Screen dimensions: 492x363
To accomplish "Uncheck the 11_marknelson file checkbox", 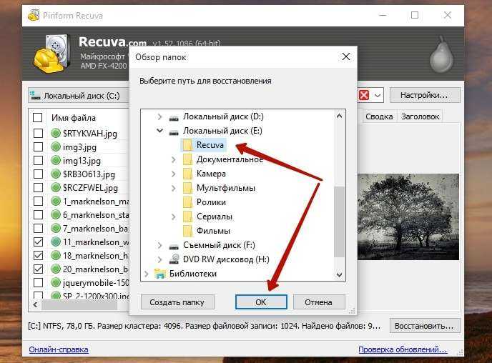I will (x=39, y=242).
